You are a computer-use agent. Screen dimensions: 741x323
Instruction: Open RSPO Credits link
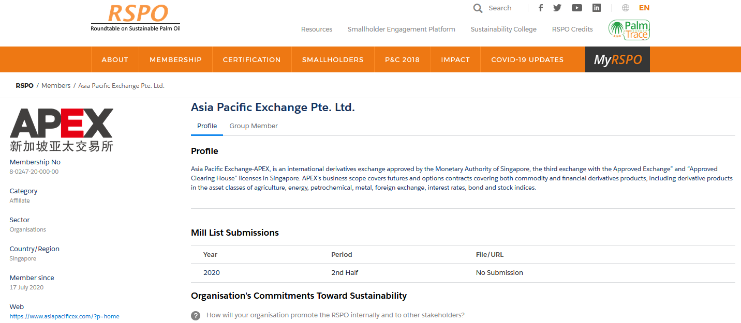(x=572, y=29)
